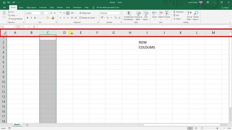Expand the Name Box dropdown
The height and width of the screenshot is (130, 232).
coord(14,27)
